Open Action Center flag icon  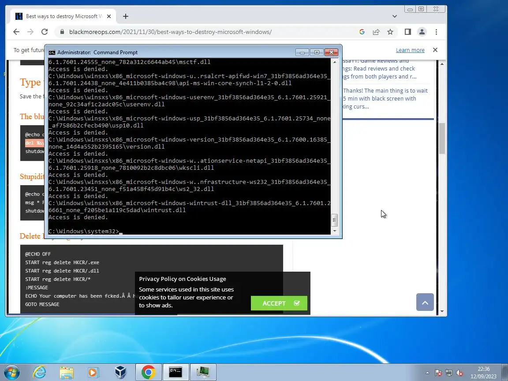tap(438, 373)
